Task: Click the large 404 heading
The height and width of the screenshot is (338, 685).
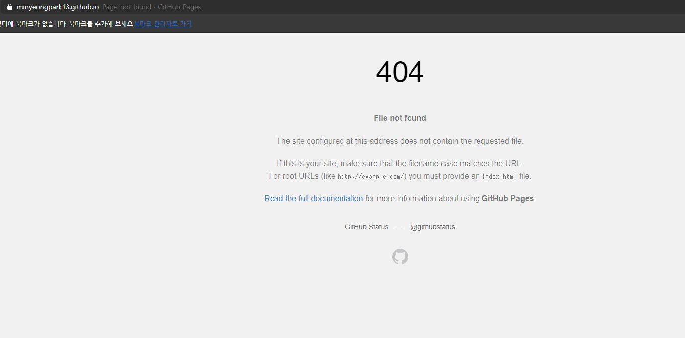Action: [x=400, y=72]
